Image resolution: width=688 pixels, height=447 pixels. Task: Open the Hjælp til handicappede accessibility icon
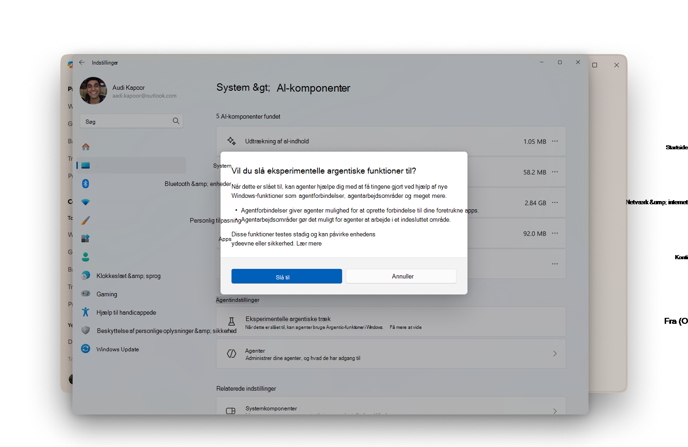click(x=86, y=312)
